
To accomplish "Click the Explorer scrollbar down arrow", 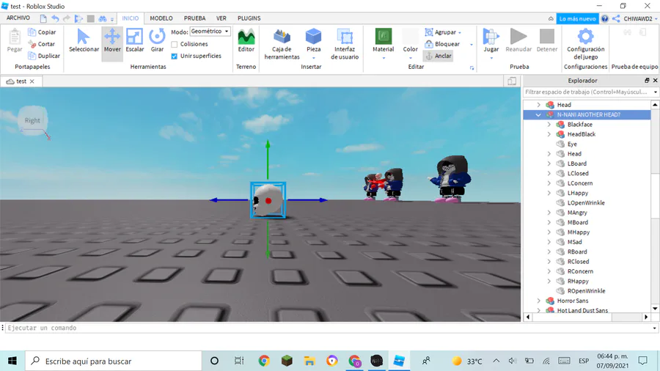I will point(655,309).
